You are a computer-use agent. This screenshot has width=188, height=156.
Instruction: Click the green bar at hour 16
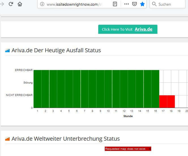(x=155, y=89)
